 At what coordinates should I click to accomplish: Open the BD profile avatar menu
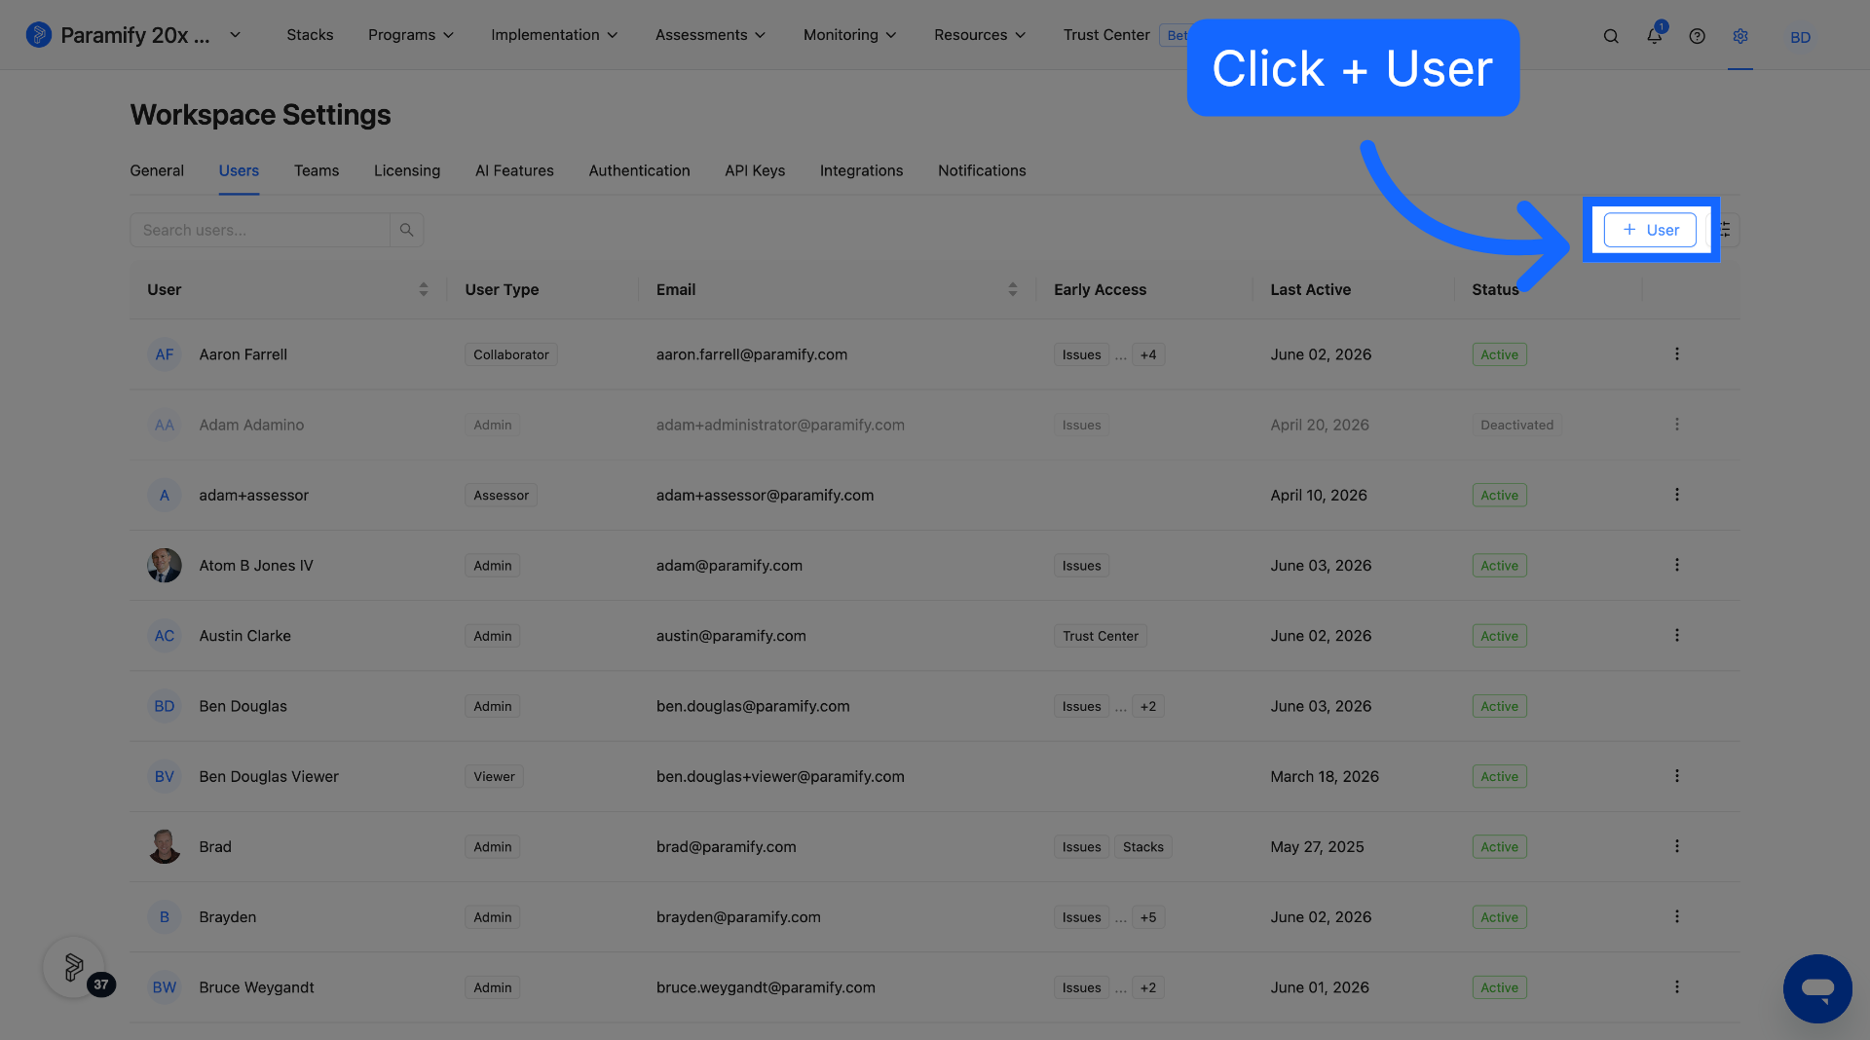pyautogui.click(x=1800, y=37)
